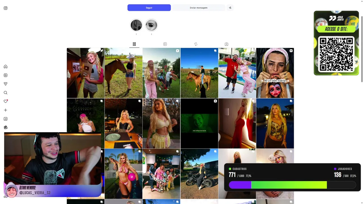Open the post with yellow ruffled skirt outfit
The height and width of the screenshot is (204, 363).
coord(161,123)
